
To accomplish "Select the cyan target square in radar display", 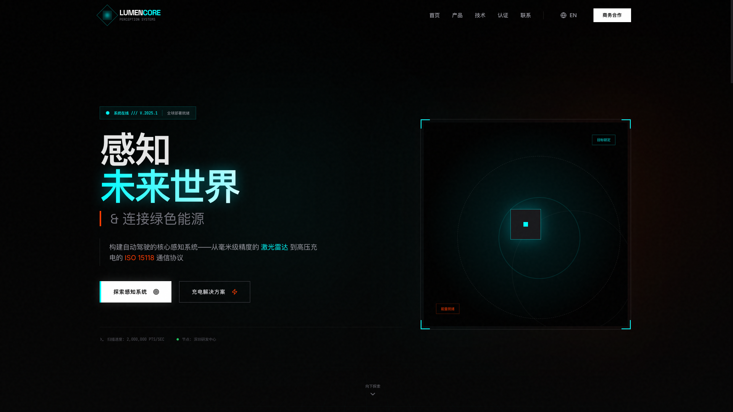I will coord(526,224).
